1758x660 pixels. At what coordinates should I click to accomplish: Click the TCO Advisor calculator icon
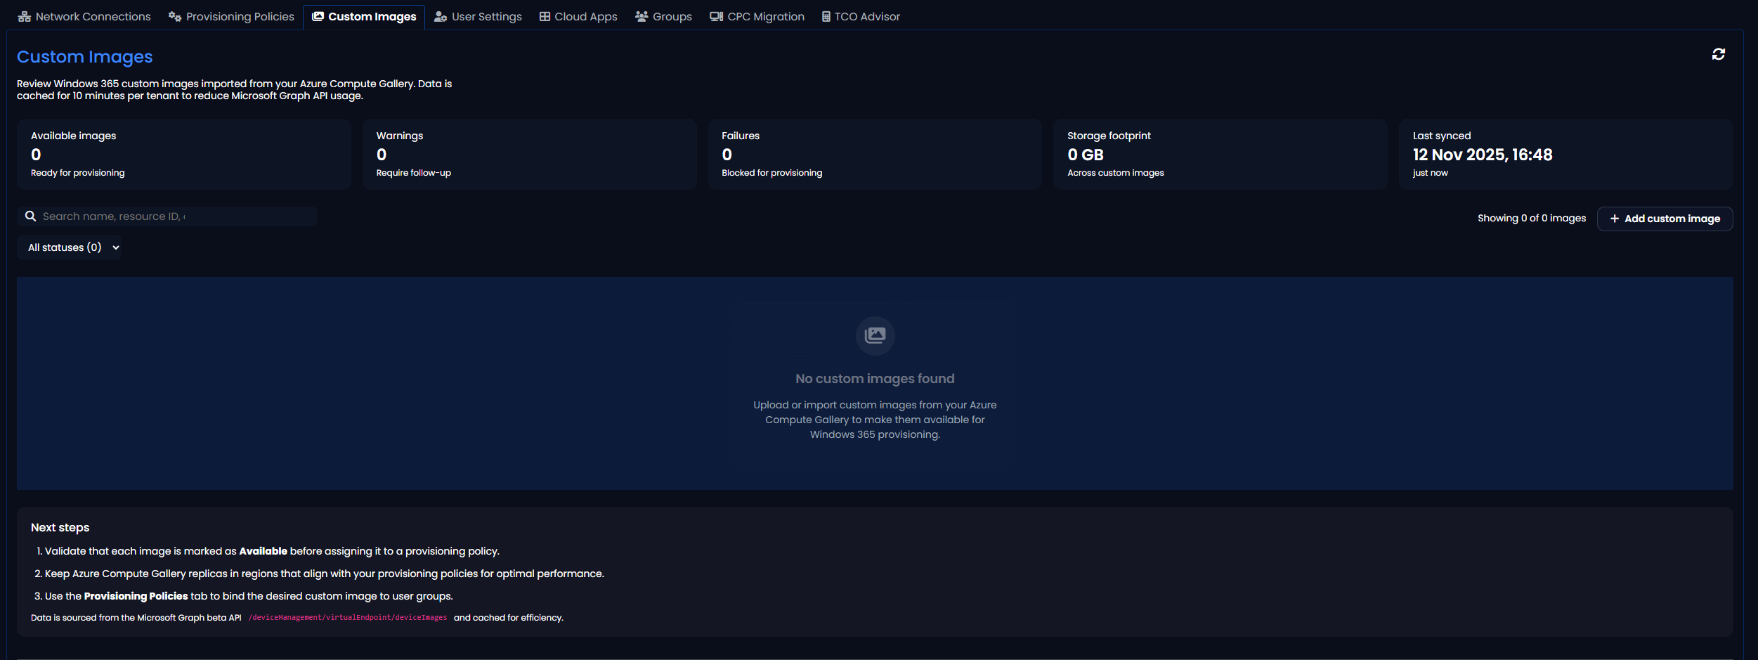click(x=826, y=16)
